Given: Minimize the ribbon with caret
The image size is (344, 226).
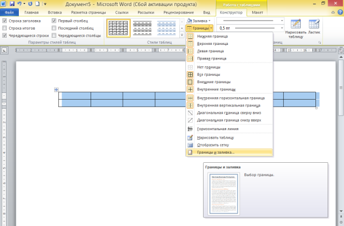Looking at the screenshot, I should point(333,12).
